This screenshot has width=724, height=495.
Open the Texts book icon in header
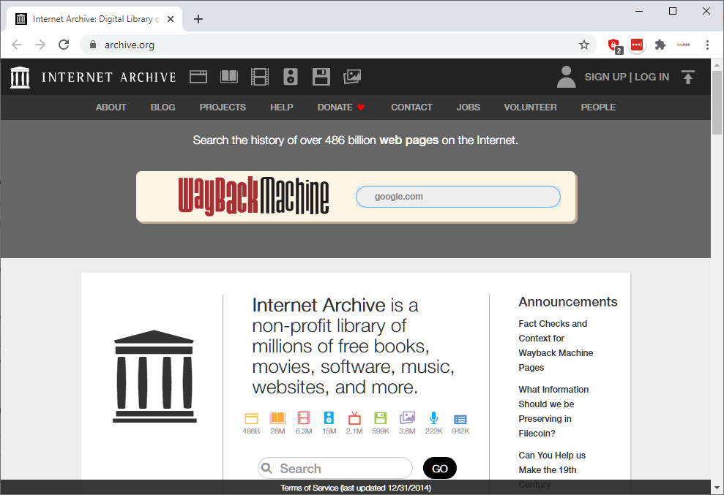pos(229,77)
